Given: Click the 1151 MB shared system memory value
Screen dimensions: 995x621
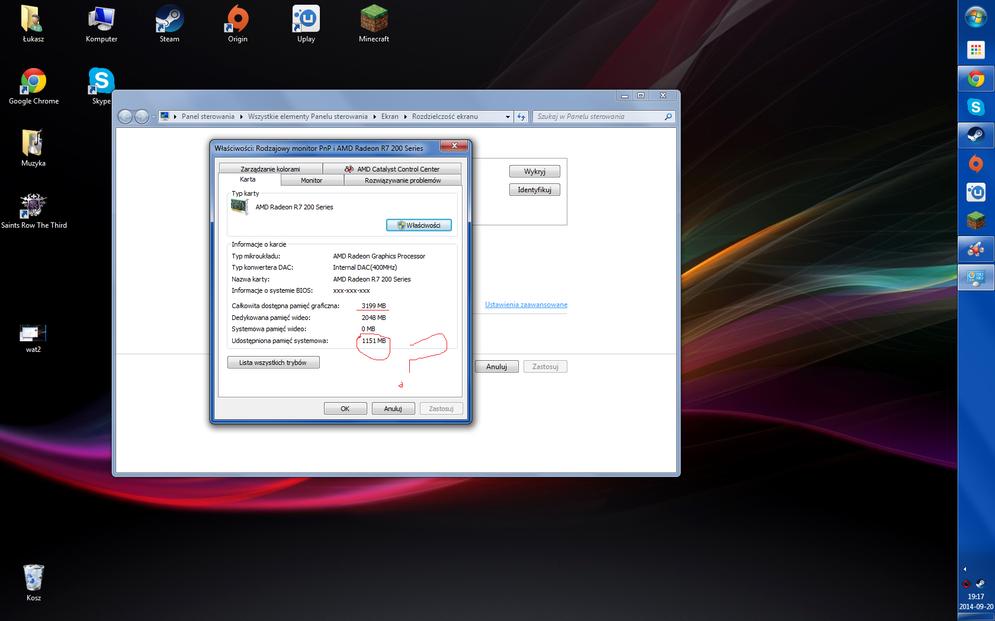Looking at the screenshot, I should point(374,341).
